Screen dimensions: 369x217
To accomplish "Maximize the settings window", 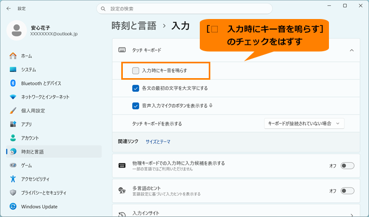I will (x=345, y=6).
